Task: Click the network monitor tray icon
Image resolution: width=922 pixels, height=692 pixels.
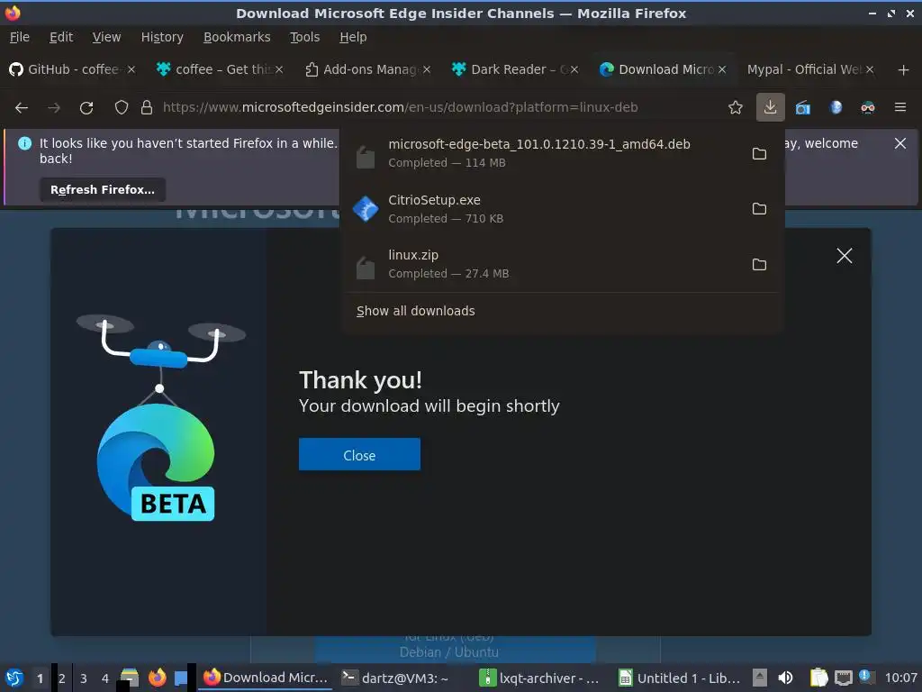Action: [843, 678]
